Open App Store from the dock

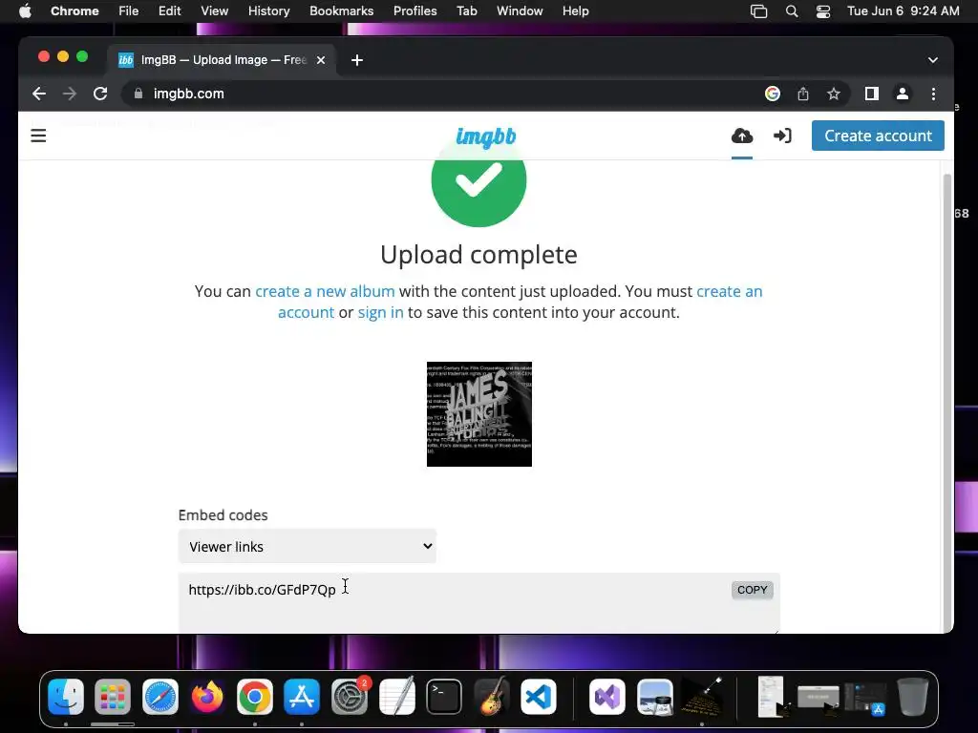tap(302, 696)
